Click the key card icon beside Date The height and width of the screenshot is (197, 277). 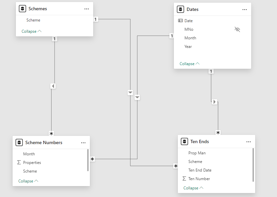point(180,21)
